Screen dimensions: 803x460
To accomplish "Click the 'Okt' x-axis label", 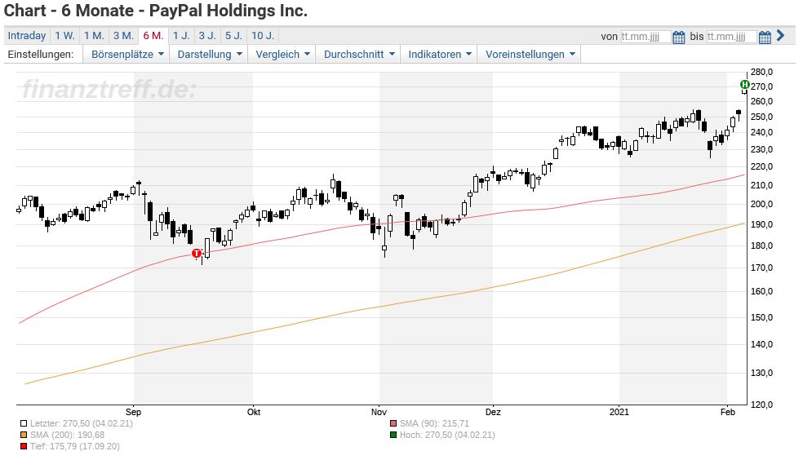I will [254, 412].
